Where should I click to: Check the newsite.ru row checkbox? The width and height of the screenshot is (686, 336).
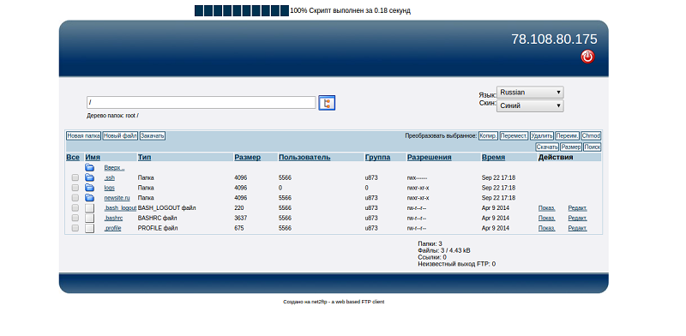(x=75, y=197)
